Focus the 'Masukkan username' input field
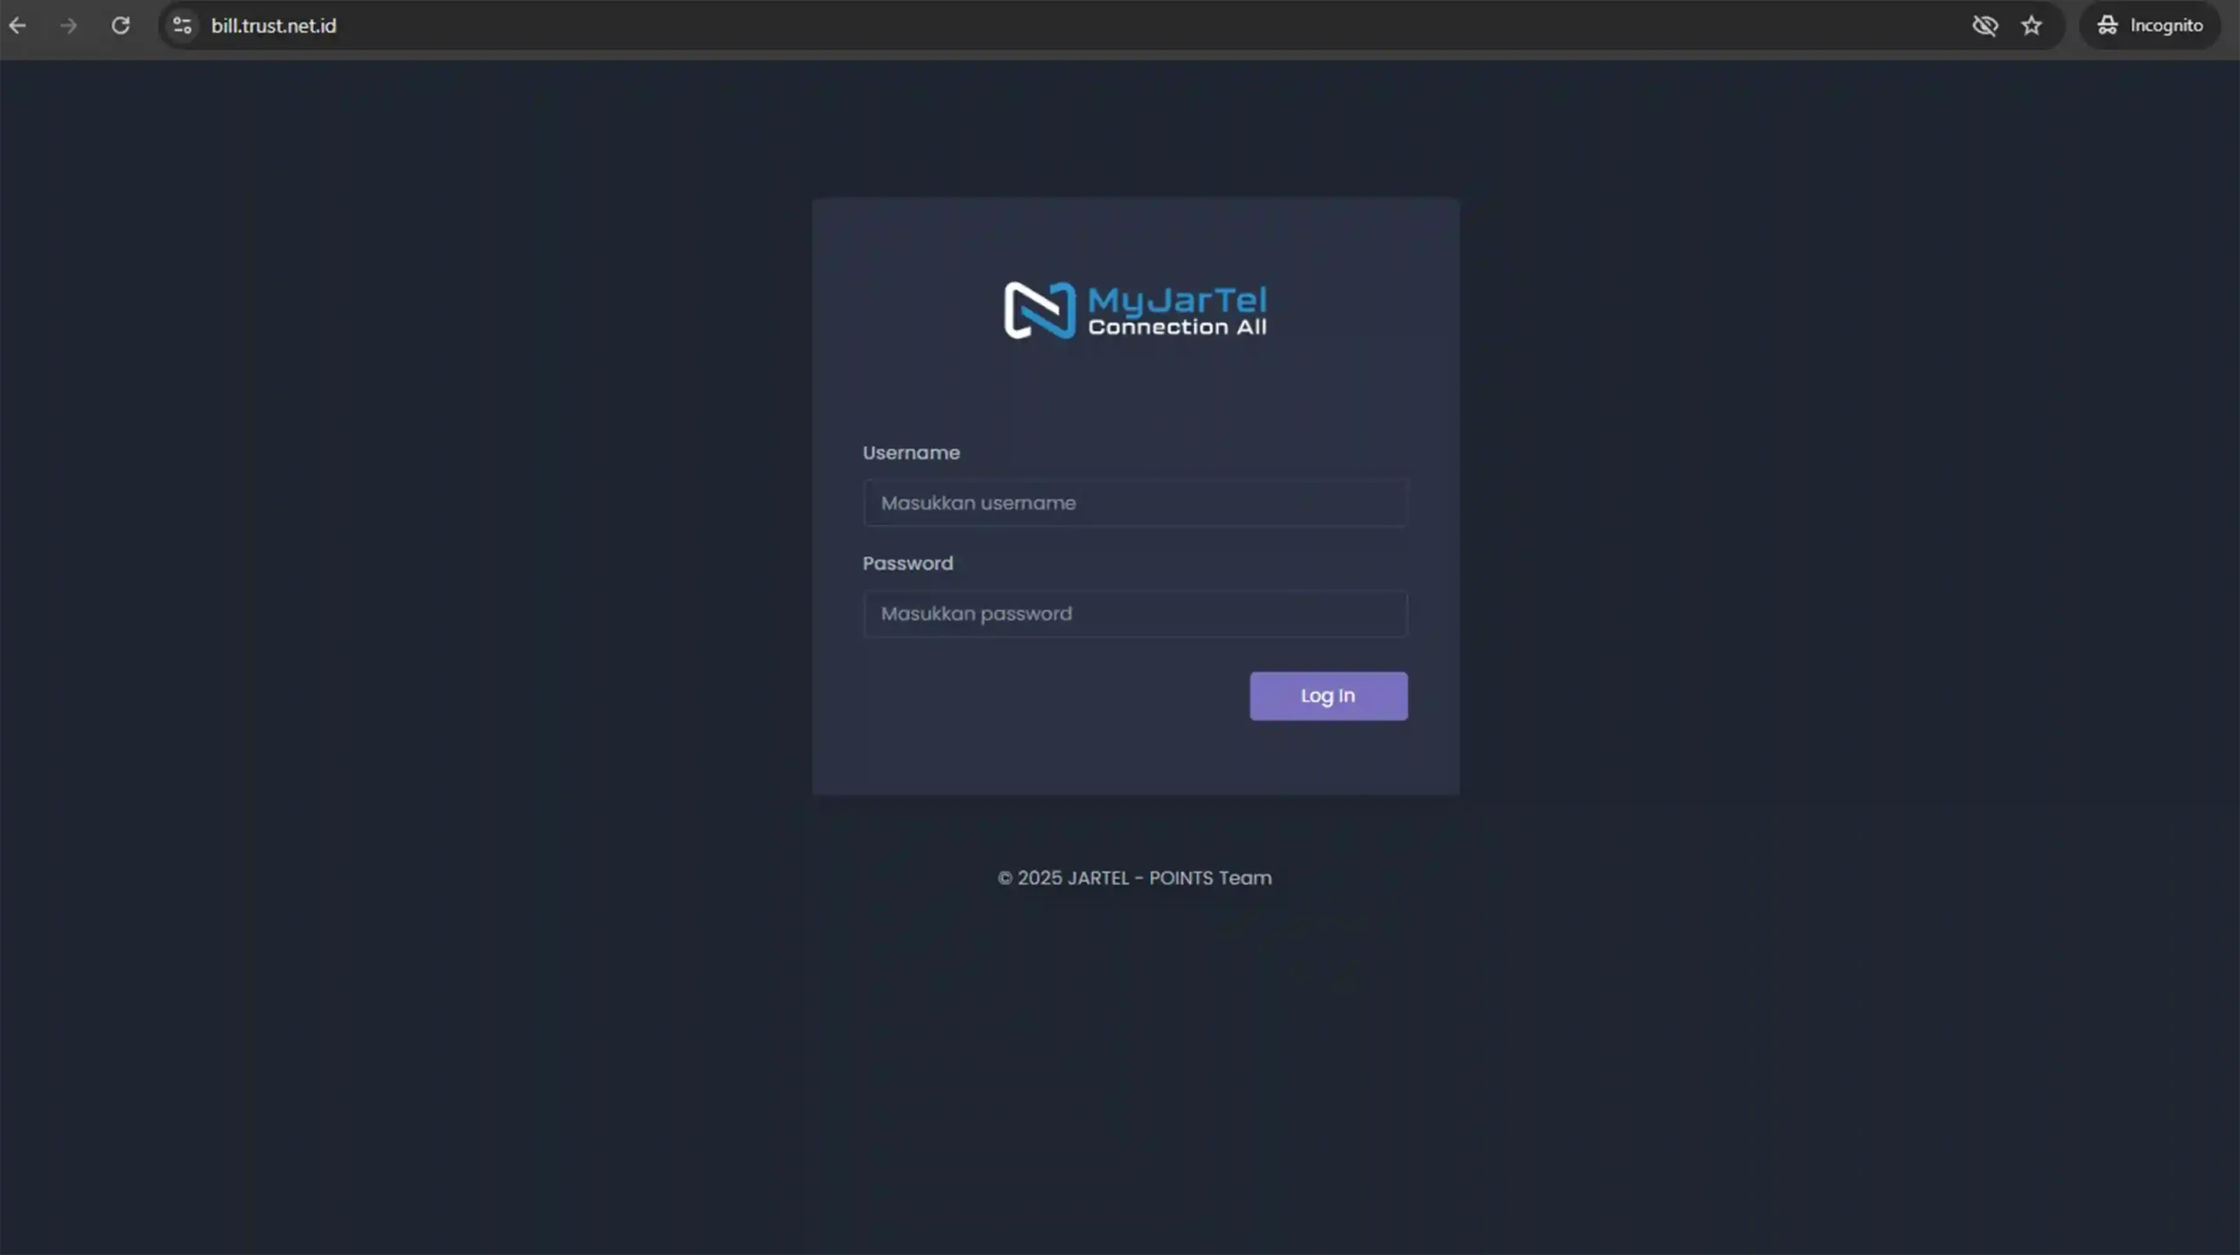Viewport: 2240px width, 1255px height. 1135,503
